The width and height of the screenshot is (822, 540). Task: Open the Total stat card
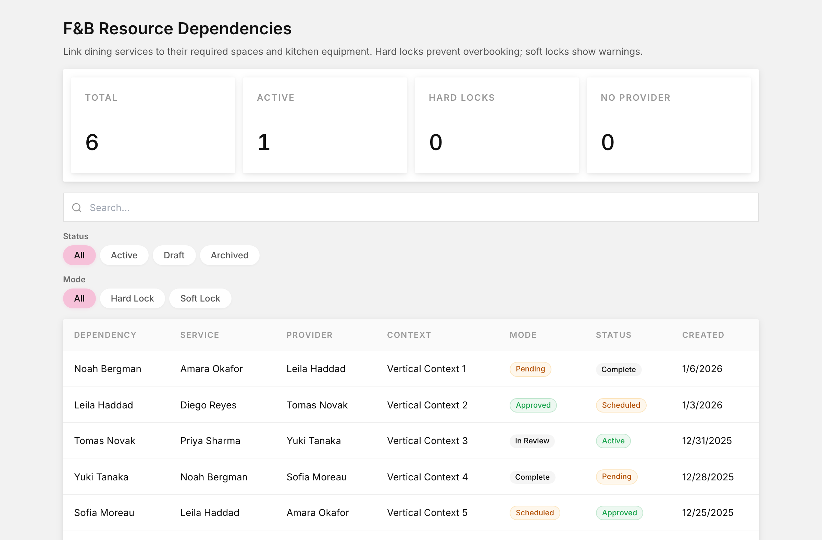click(x=153, y=125)
